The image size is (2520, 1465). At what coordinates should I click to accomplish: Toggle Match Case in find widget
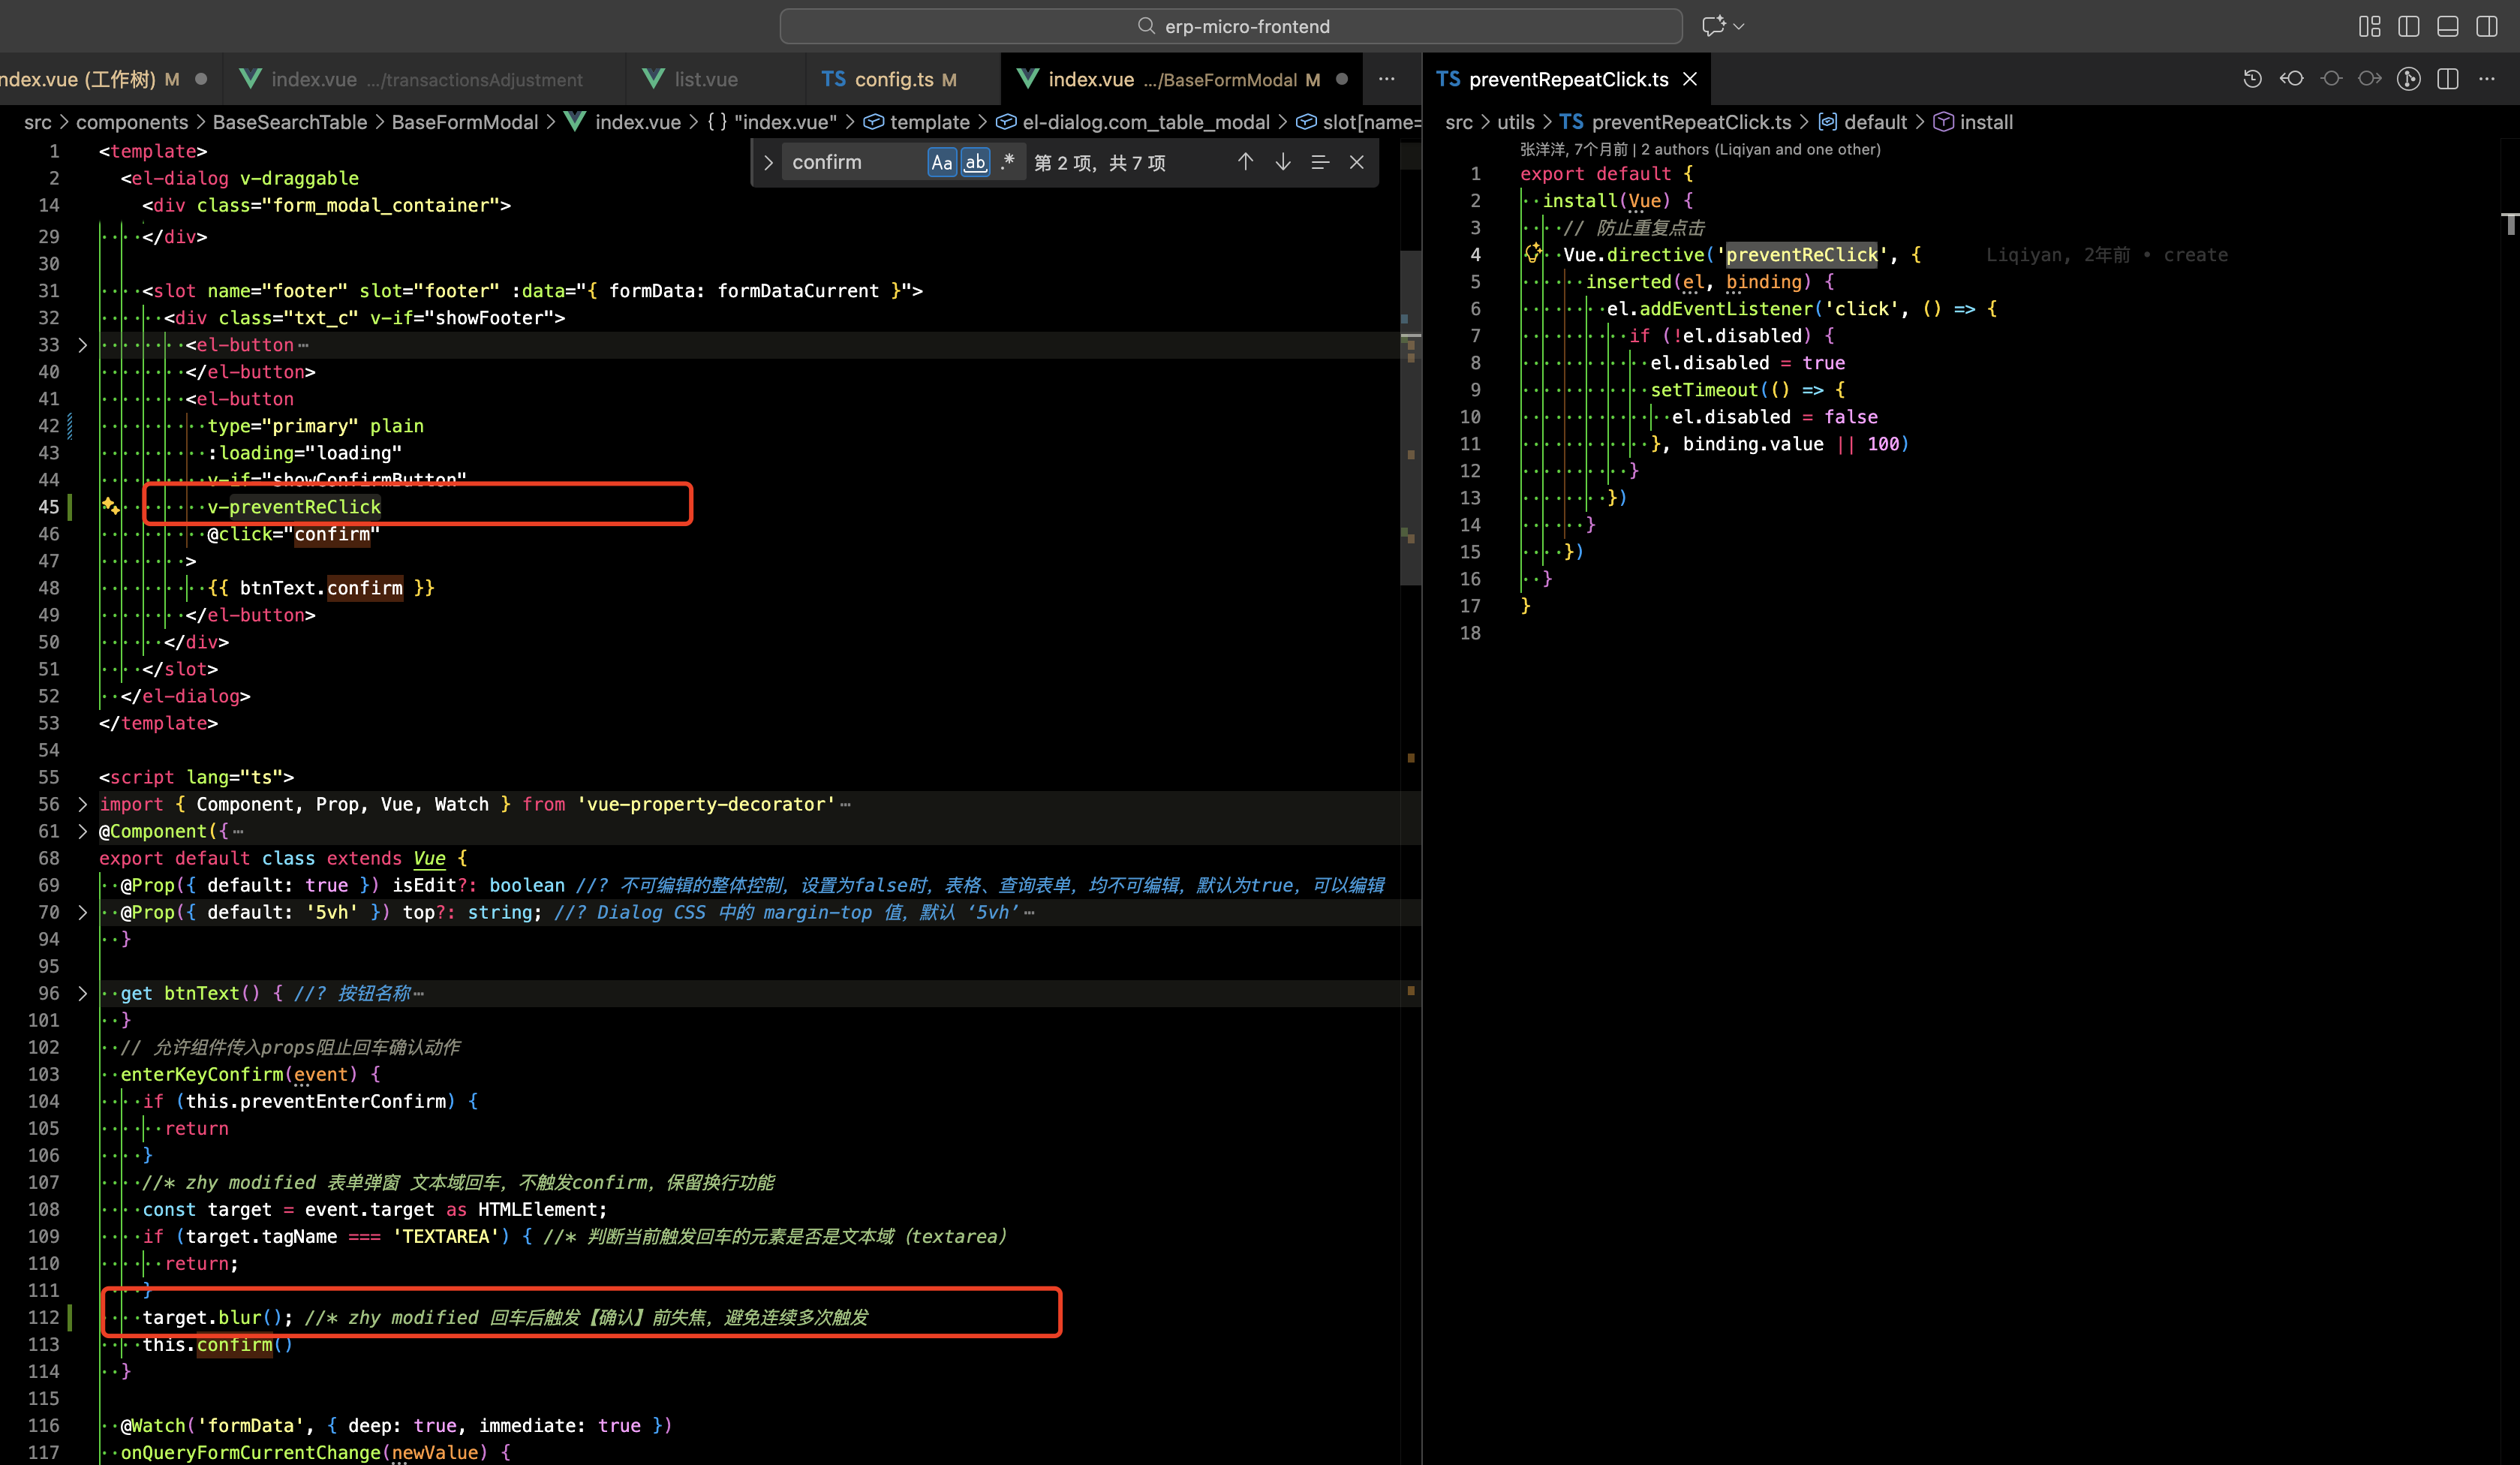(x=941, y=162)
